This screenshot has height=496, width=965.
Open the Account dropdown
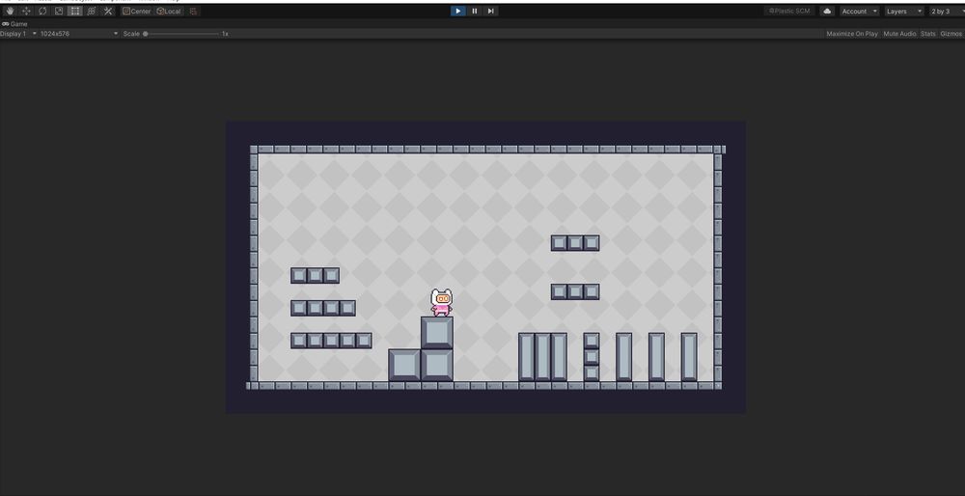click(x=859, y=11)
